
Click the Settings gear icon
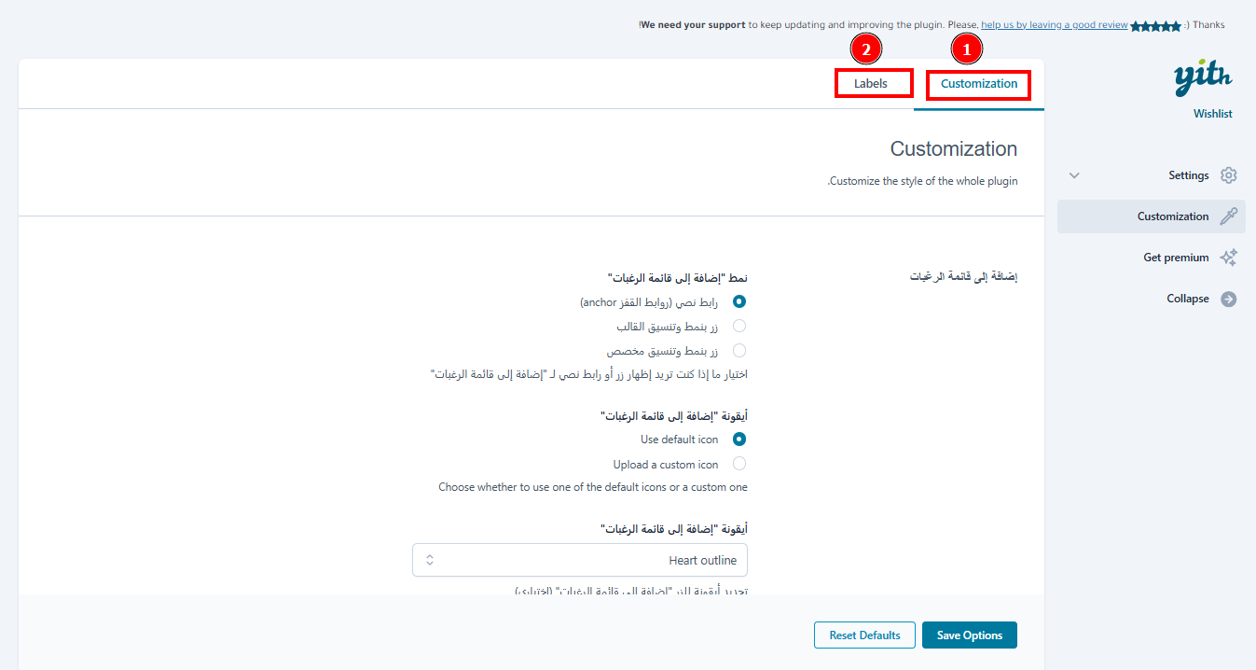coord(1229,175)
